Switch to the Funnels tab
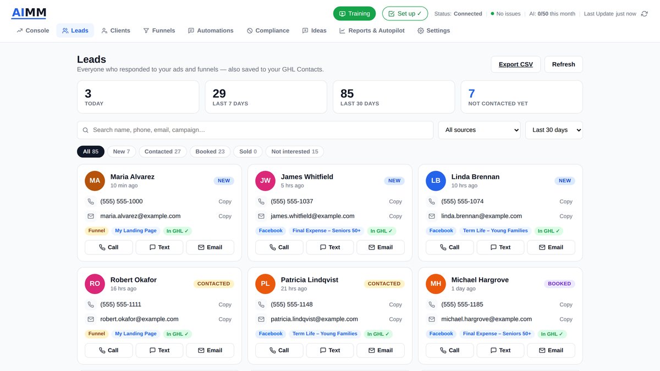Image resolution: width=660 pixels, height=371 pixels. click(159, 31)
